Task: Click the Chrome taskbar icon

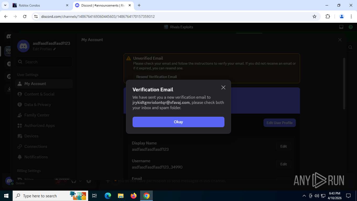Action: tap(146, 196)
